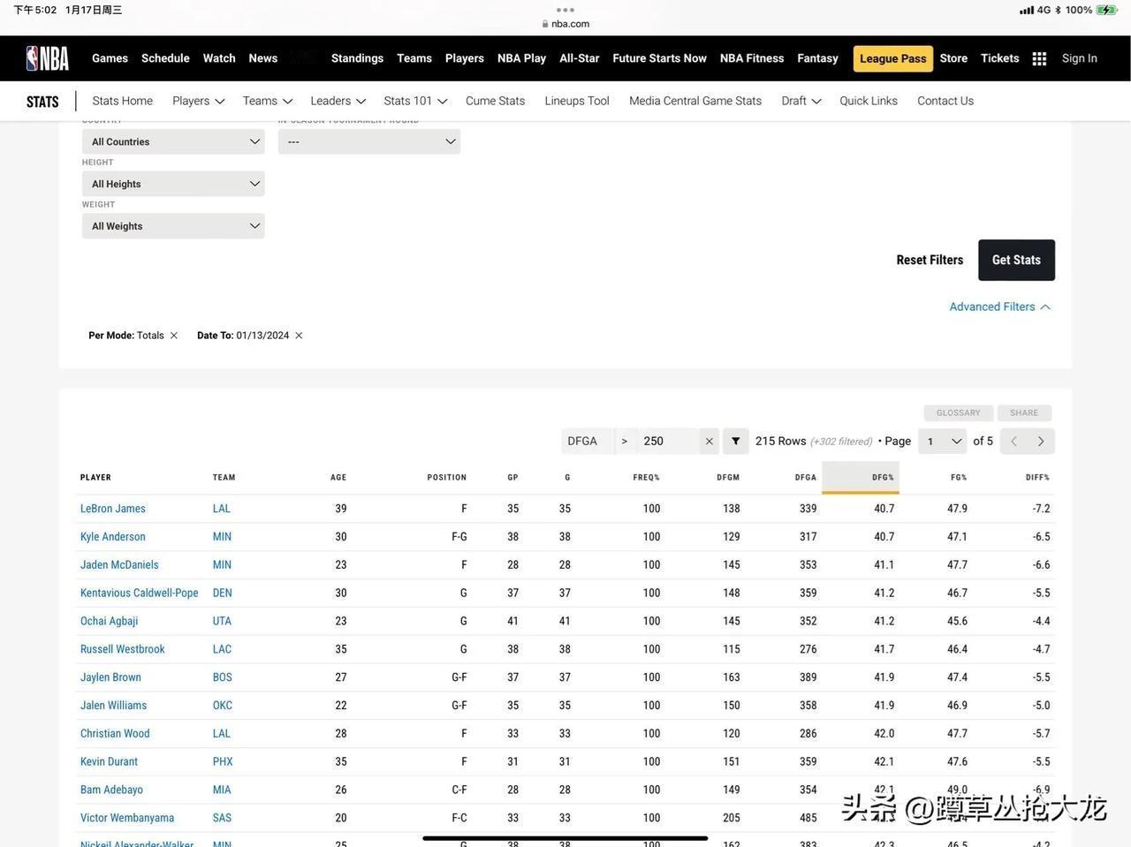
Task: Click the Share button
Action: tap(1025, 412)
